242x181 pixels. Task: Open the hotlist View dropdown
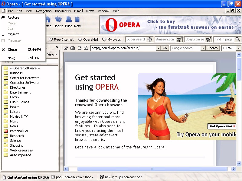pyautogui.click(x=52, y=54)
